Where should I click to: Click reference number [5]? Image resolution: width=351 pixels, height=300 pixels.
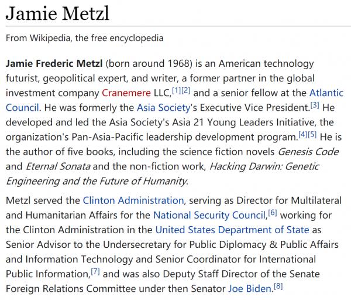[x=312, y=134]
